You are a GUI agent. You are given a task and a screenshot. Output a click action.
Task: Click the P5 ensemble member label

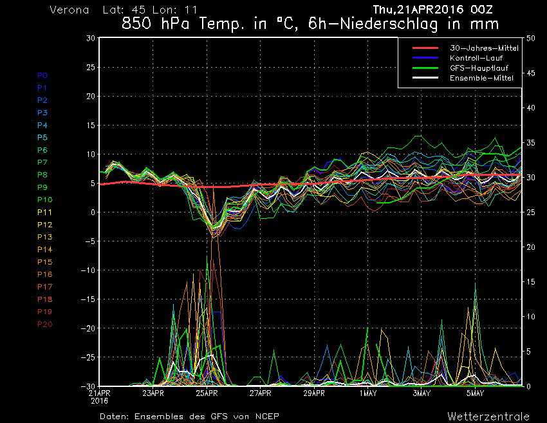(x=42, y=138)
